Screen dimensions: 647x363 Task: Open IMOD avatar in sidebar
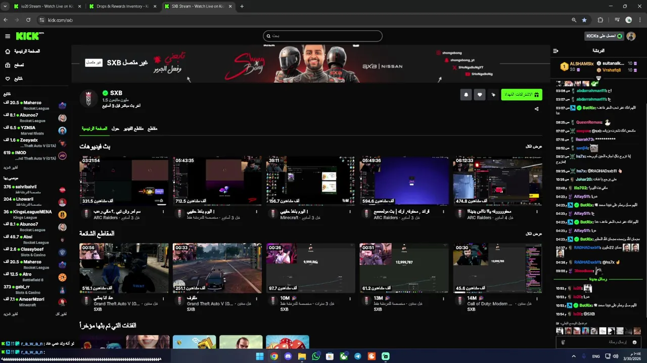coord(62,155)
